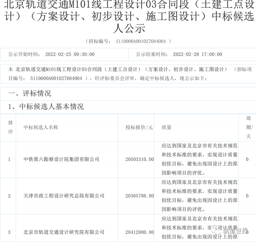
Task: Click the 周期/天 column header
Action: (x=248, y=127)
